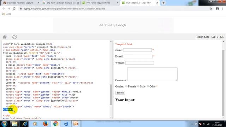Open the Tryit Editor home icon
Viewport: 226px width, 127px height.
click(5, 37)
